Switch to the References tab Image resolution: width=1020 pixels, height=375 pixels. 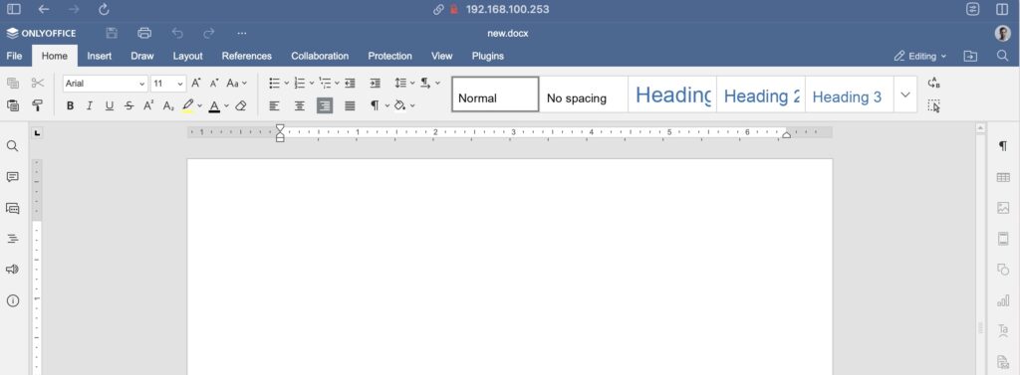coord(247,56)
